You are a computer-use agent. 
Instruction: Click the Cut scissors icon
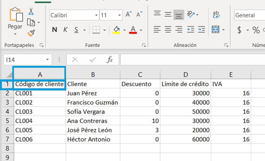[x=31, y=12]
